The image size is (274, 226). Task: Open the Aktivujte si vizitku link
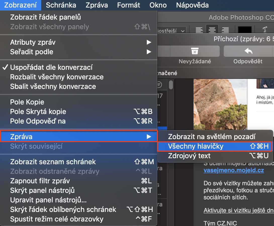pos(239,210)
